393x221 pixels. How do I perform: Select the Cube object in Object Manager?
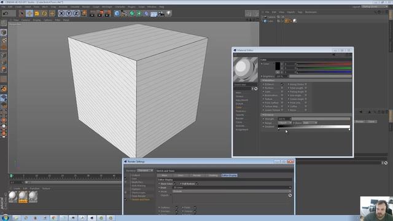click(x=270, y=21)
